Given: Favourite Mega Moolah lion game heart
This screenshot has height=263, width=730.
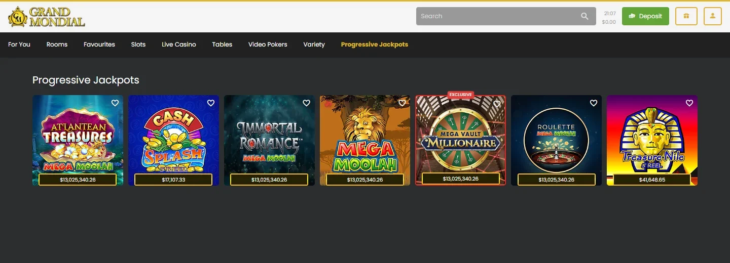Looking at the screenshot, I should [x=402, y=103].
